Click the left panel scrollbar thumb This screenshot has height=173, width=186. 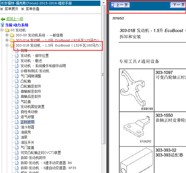(104, 75)
